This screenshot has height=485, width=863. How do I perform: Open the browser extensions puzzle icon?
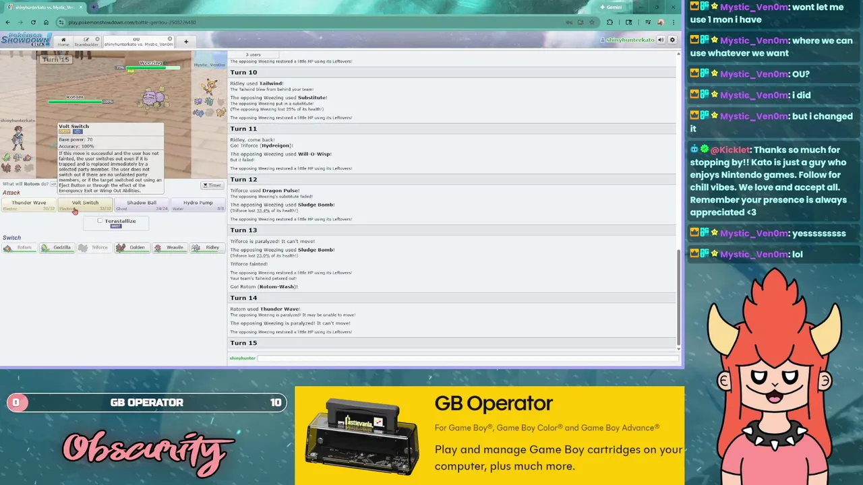point(610,22)
